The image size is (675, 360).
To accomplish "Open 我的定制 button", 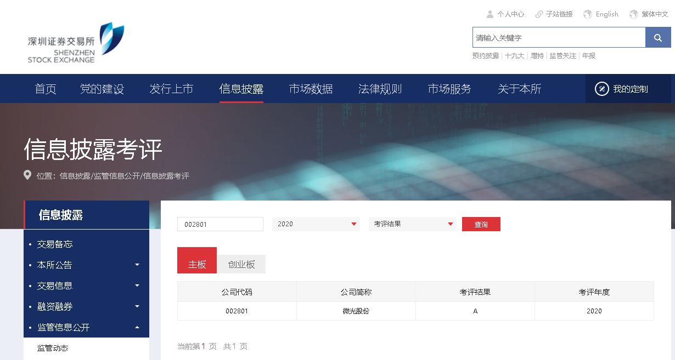I will point(628,89).
